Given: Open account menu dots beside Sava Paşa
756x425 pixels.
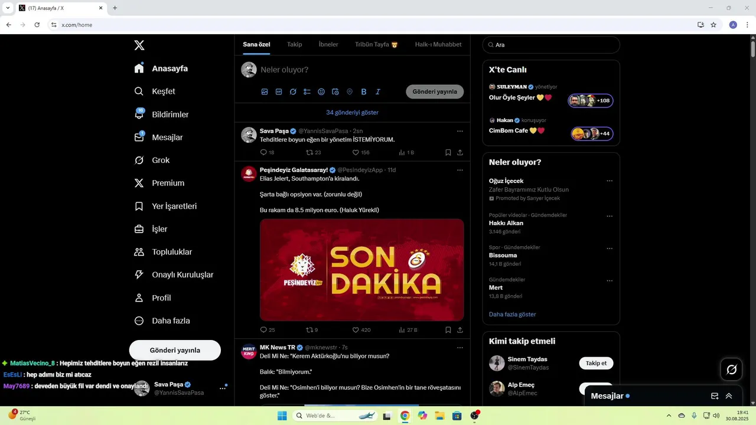Looking at the screenshot, I should click(x=223, y=388).
